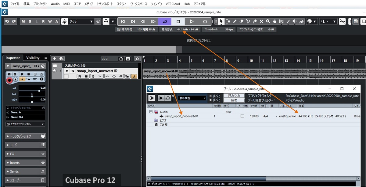Expand the トラックバージョン section
Viewport: 366px width, 187px height.
pos(26,136)
